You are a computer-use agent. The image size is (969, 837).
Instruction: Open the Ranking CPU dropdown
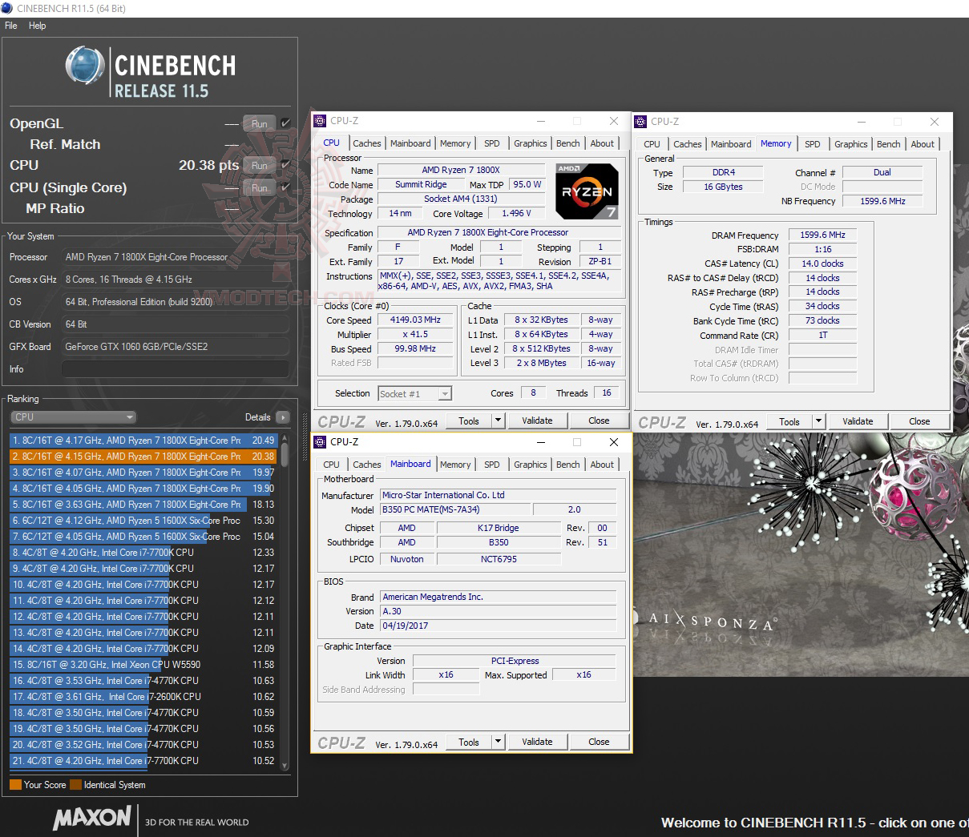tap(74, 417)
